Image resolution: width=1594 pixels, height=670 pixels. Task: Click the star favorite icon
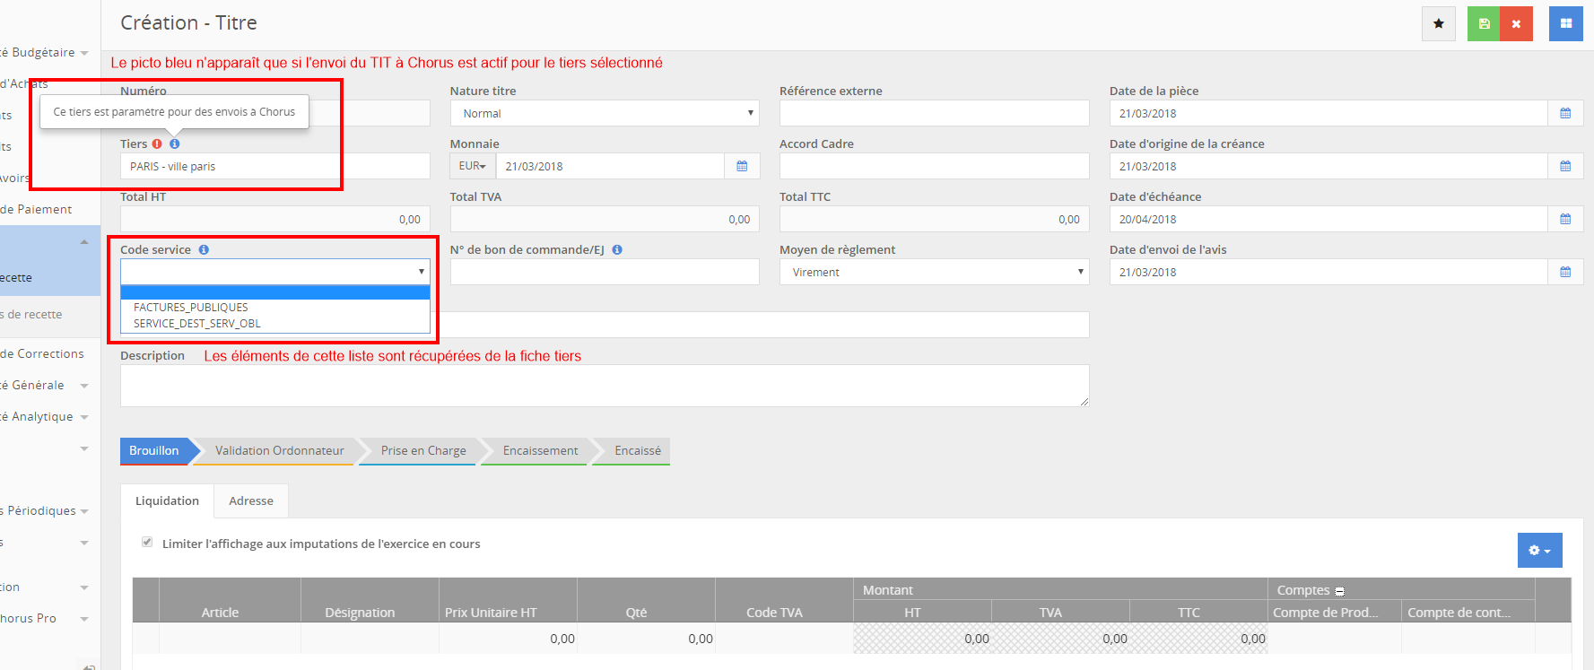coord(1438,24)
